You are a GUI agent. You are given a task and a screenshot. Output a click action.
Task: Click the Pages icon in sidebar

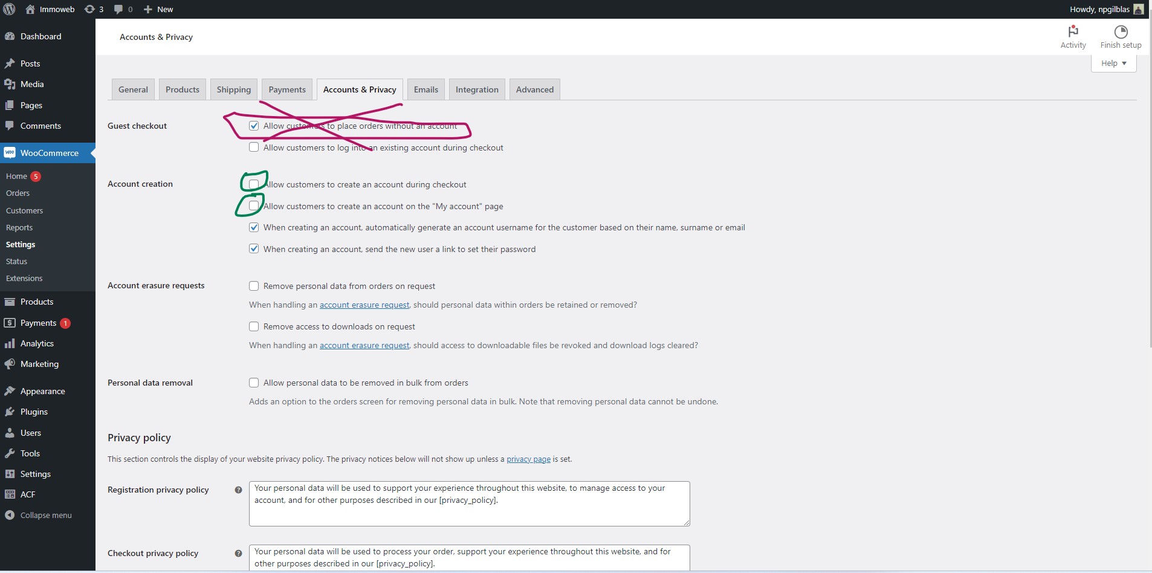coord(10,105)
